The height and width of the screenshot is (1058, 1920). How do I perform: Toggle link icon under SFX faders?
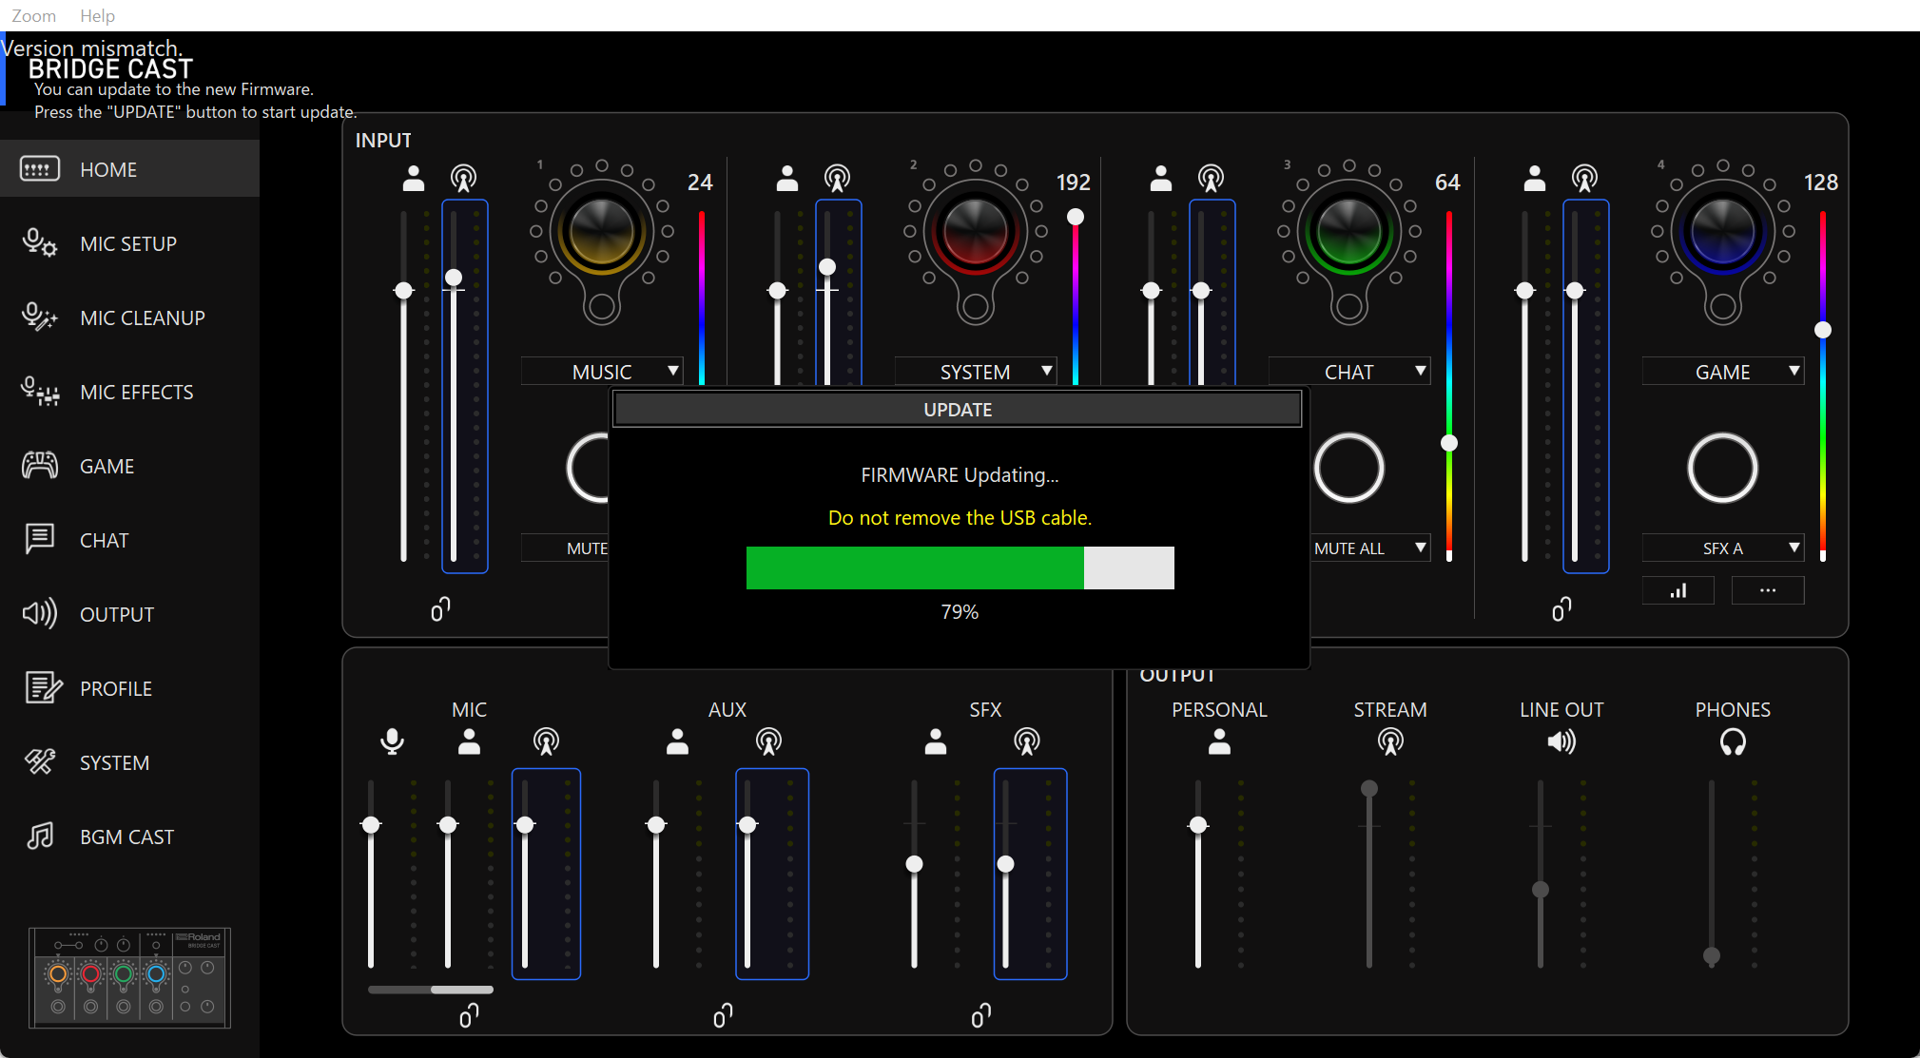[x=981, y=1016]
